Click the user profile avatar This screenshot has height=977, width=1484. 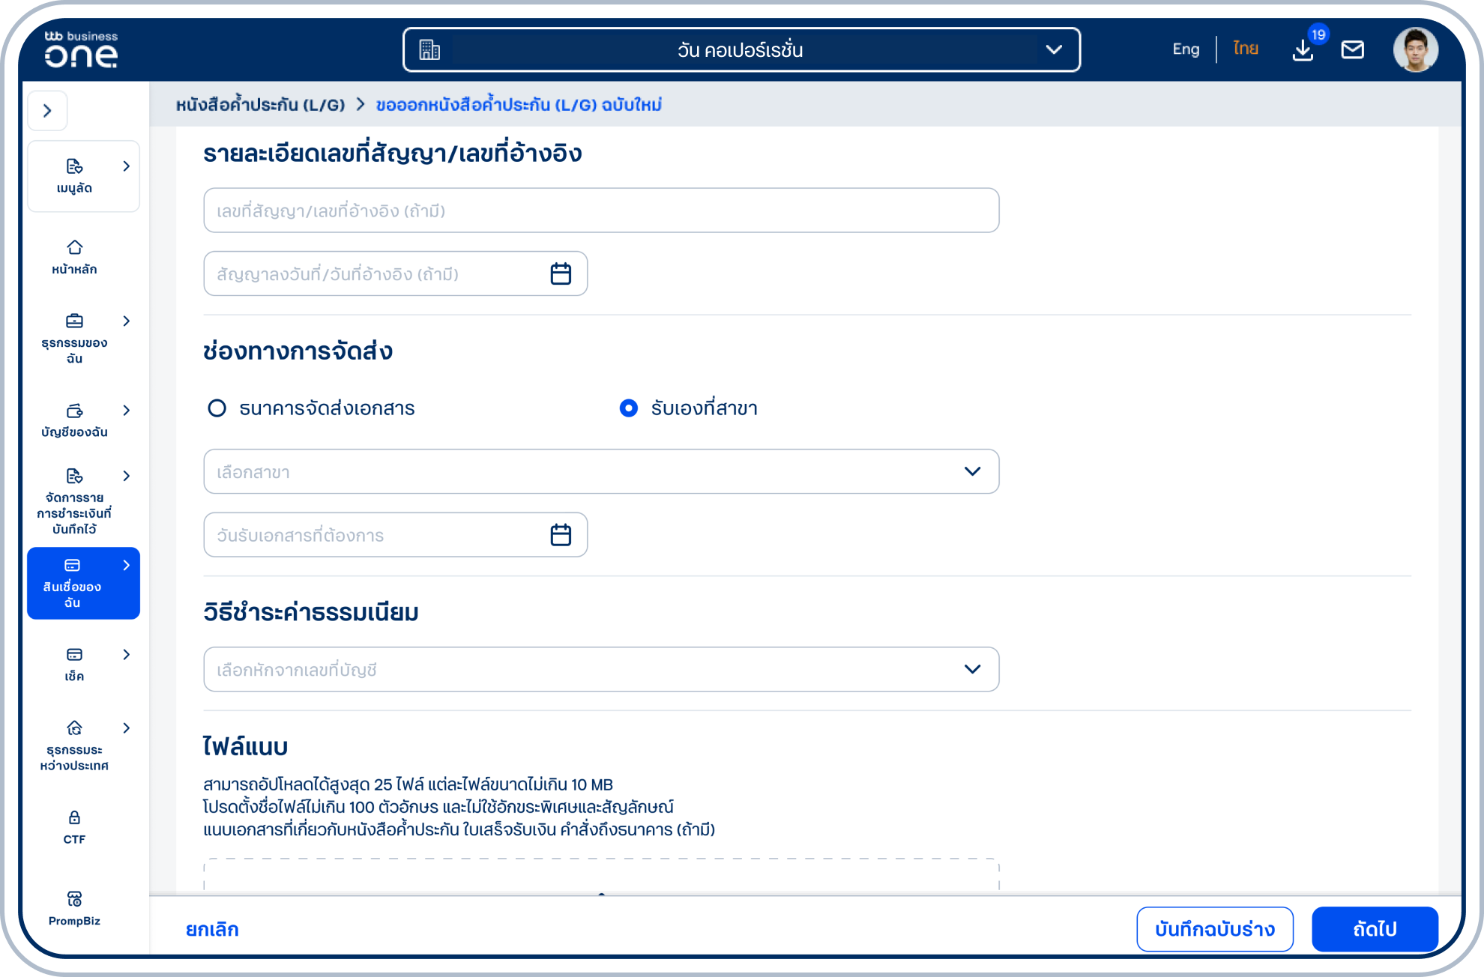pyautogui.click(x=1415, y=50)
